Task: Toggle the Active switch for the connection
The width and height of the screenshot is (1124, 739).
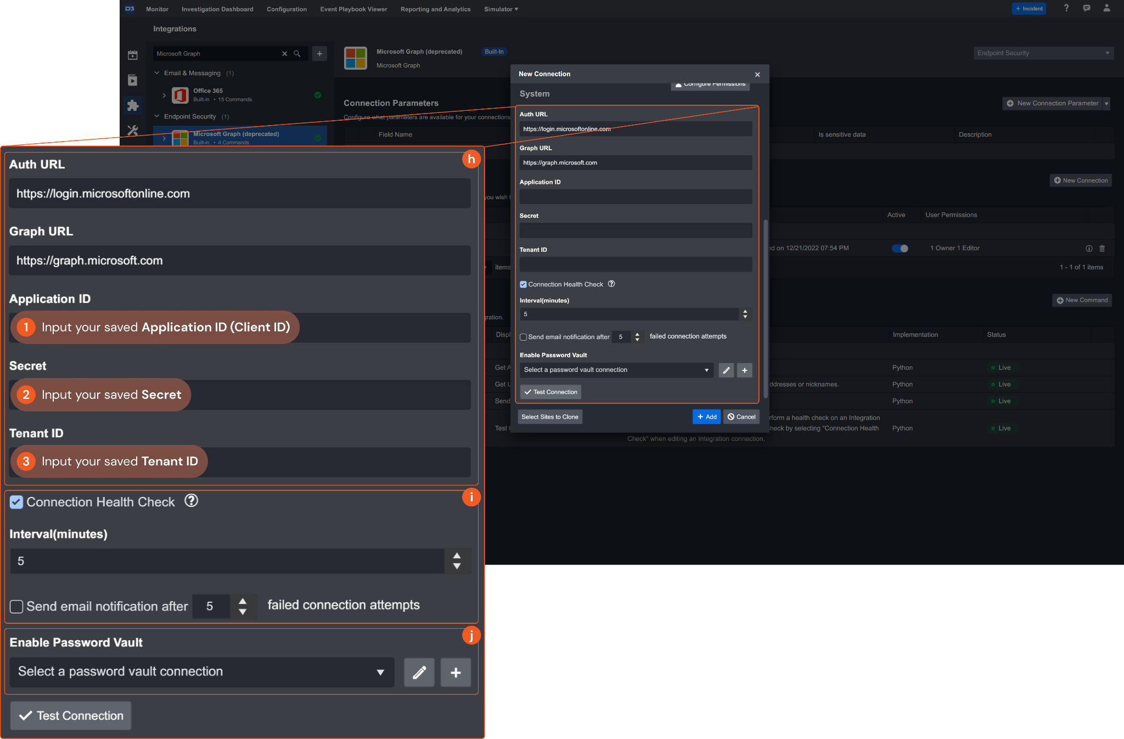Action: (900, 249)
